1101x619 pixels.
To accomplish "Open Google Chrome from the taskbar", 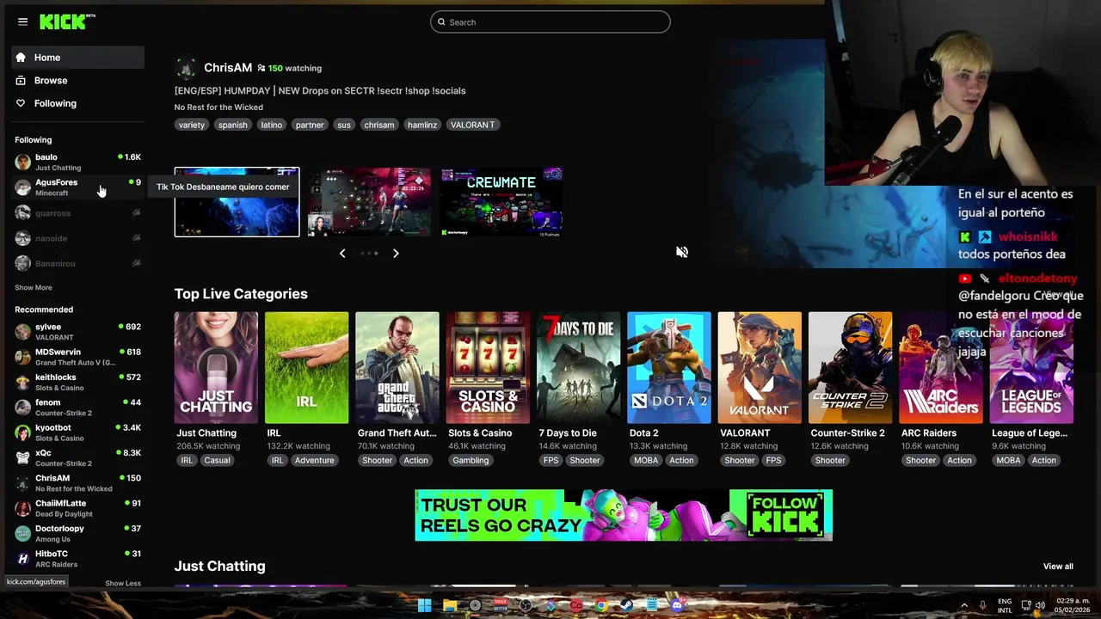I will coord(601,605).
